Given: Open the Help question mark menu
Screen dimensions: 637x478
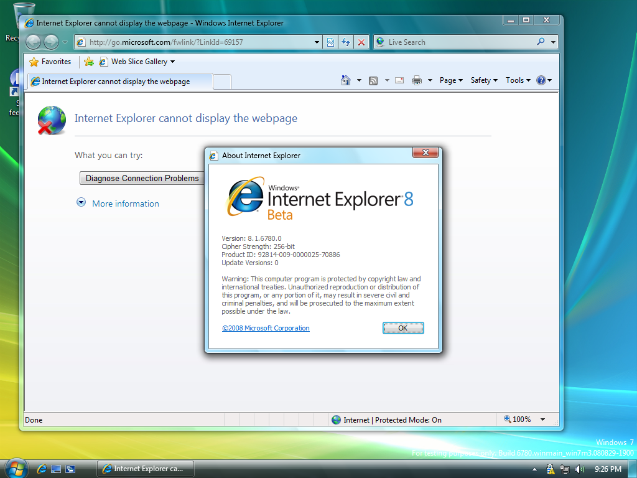Looking at the screenshot, I should pyautogui.click(x=544, y=80).
